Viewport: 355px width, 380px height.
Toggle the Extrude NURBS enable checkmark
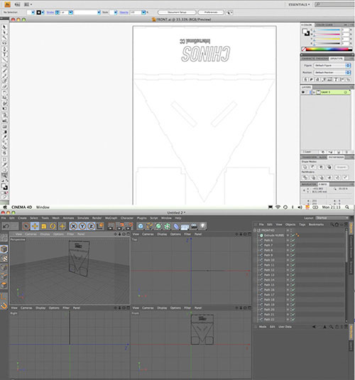pyautogui.click(x=293, y=235)
